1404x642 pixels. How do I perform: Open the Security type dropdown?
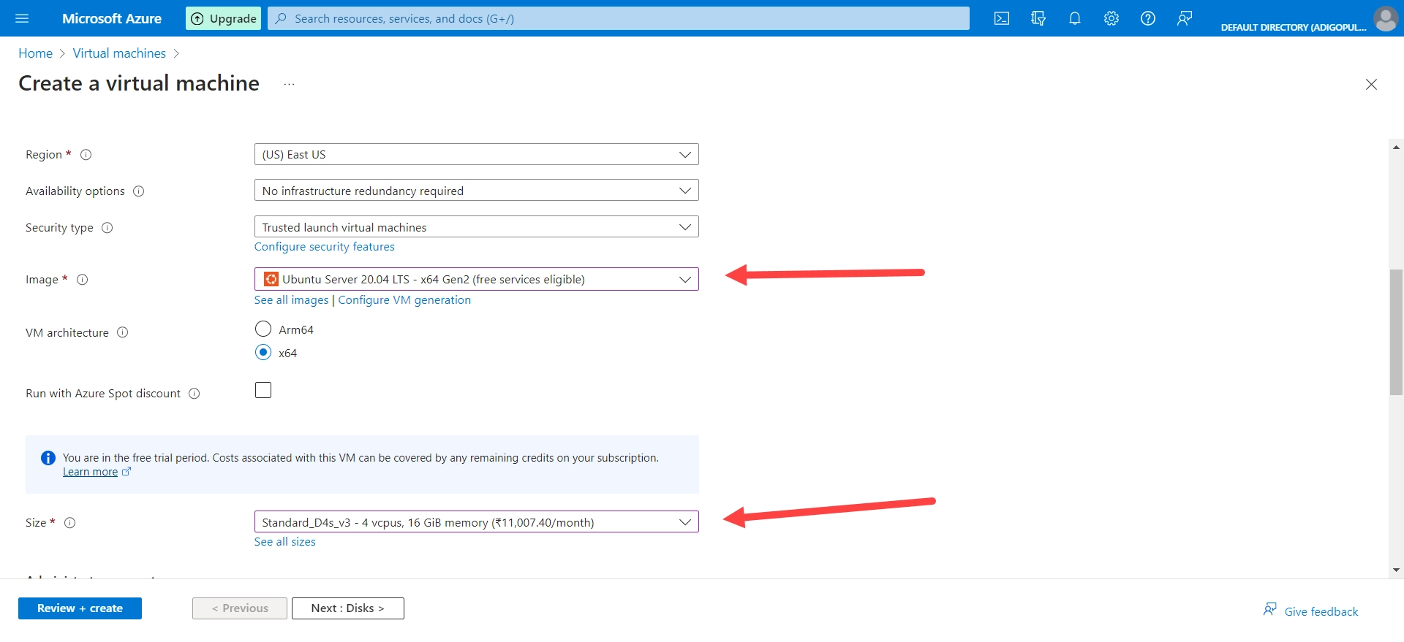476,227
